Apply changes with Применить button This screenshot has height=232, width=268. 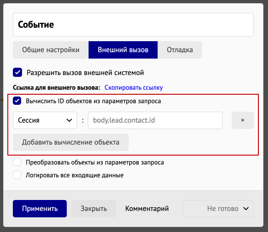click(x=40, y=209)
